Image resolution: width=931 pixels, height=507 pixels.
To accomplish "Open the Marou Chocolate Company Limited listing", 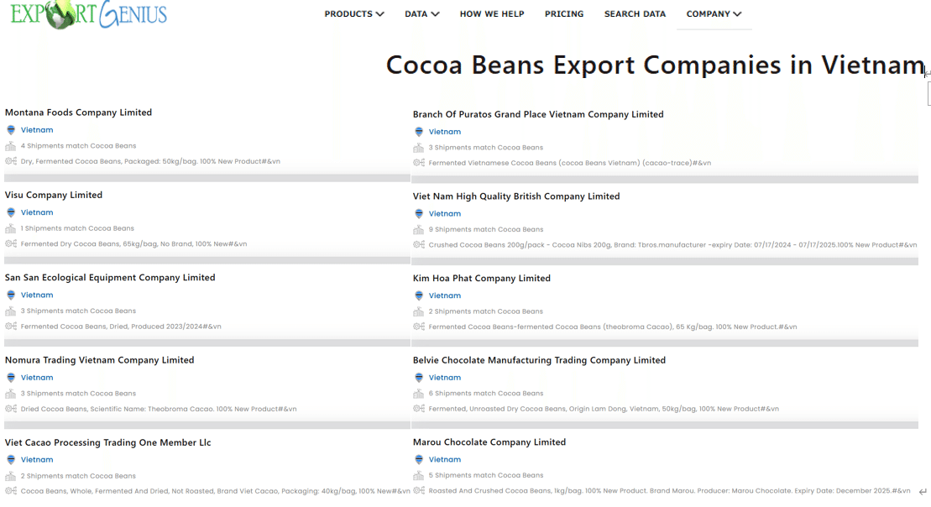I will click(x=489, y=442).
